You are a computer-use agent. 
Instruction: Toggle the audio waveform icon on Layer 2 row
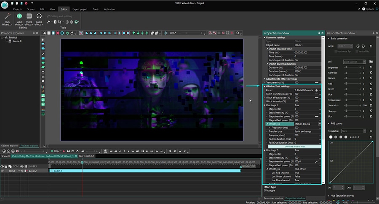[x=22, y=171]
